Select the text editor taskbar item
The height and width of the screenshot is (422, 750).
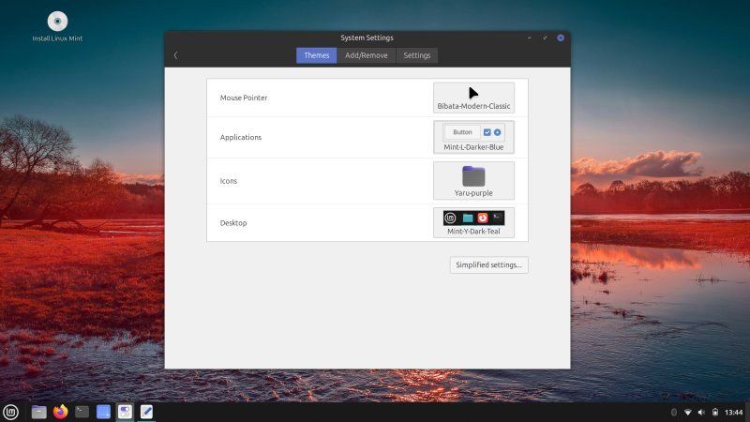coord(146,412)
